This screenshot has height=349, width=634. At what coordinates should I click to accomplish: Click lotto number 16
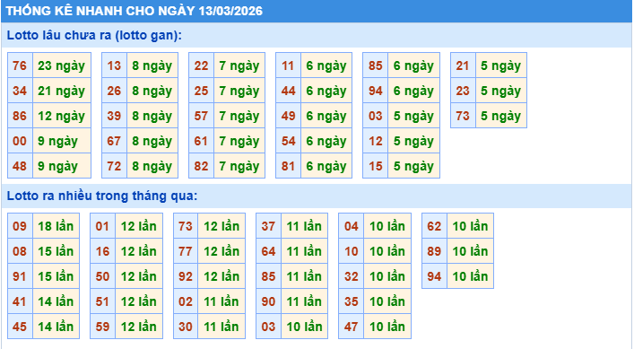tap(103, 251)
